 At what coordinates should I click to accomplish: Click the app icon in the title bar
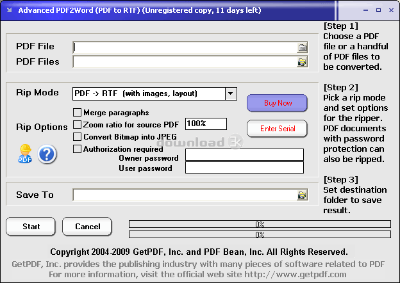pyautogui.click(x=8, y=10)
